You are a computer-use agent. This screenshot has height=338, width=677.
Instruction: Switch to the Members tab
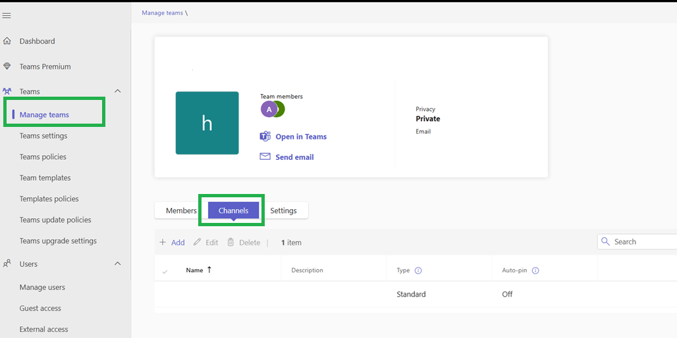181,211
